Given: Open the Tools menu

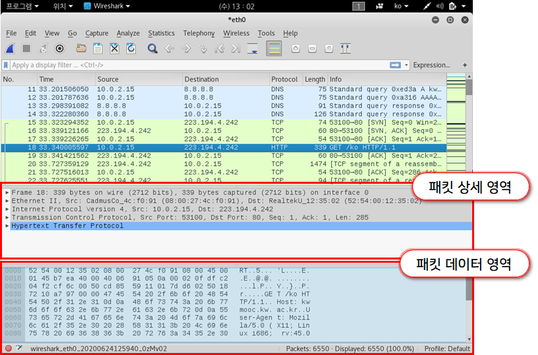Looking at the screenshot, I should pos(266,34).
